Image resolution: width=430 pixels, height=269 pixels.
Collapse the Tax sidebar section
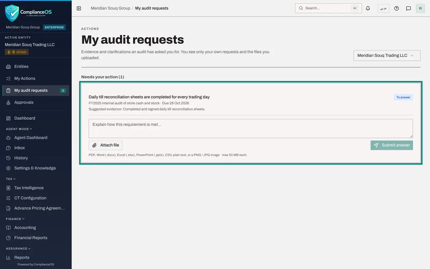coord(11,179)
